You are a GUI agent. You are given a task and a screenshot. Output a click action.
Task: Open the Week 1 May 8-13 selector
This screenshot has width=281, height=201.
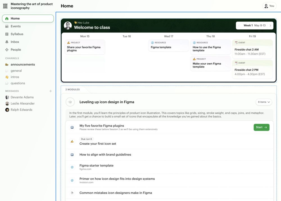(255, 26)
